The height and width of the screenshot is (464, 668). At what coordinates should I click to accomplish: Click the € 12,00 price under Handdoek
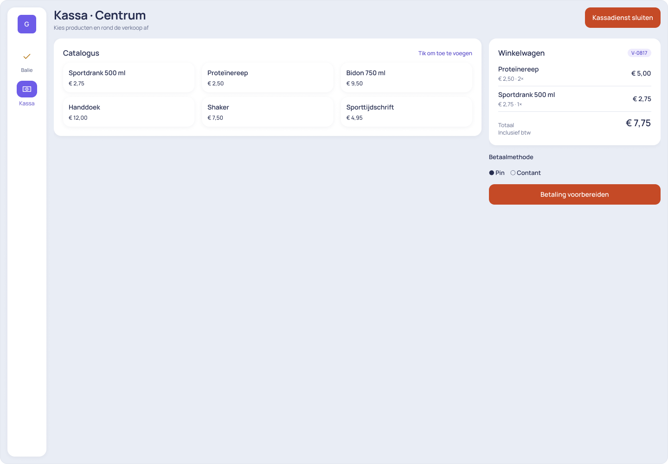pyautogui.click(x=78, y=118)
